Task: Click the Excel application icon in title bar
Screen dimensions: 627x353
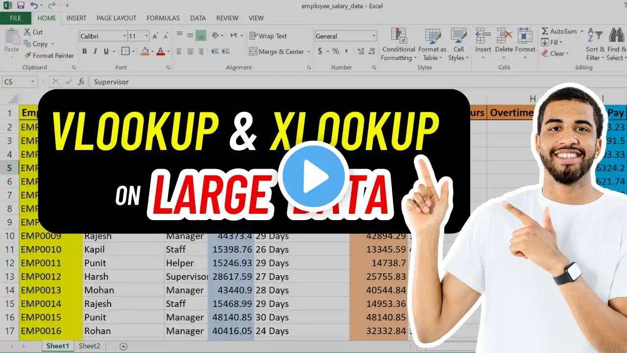Action: pos(7,6)
